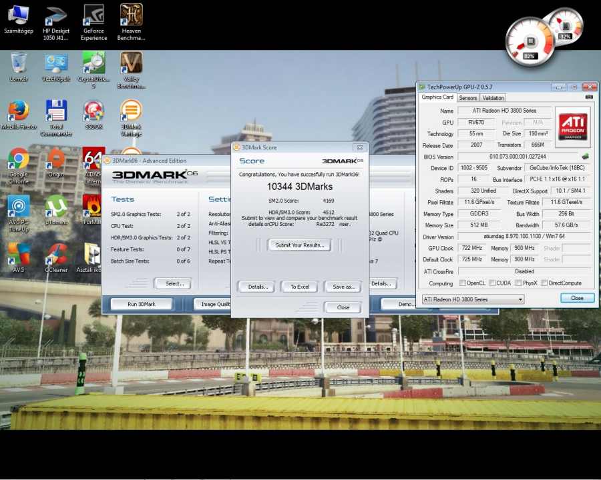Image resolution: width=601 pixels, height=480 pixels.
Task: Click Close button in GPU-Z window
Action: pyautogui.click(x=577, y=298)
